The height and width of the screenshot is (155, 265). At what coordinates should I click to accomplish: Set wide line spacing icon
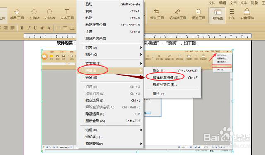tap(72, 28)
